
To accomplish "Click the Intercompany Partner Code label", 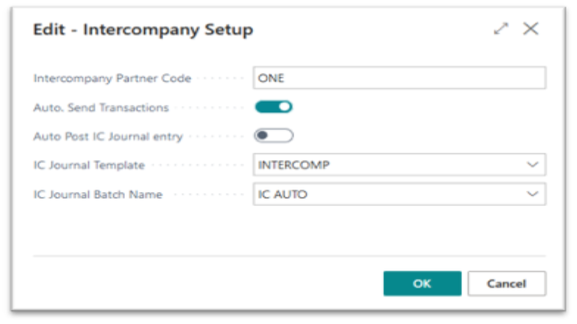I will [x=112, y=78].
